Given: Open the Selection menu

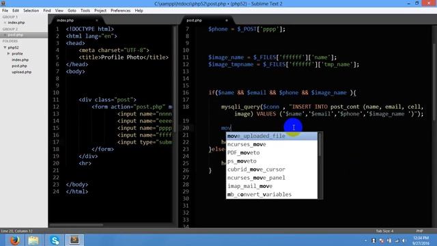Looking at the screenshot, I should click(31, 11).
